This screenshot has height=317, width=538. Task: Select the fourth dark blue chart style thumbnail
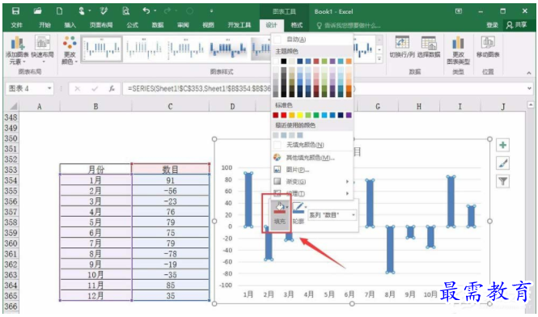(x=228, y=49)
